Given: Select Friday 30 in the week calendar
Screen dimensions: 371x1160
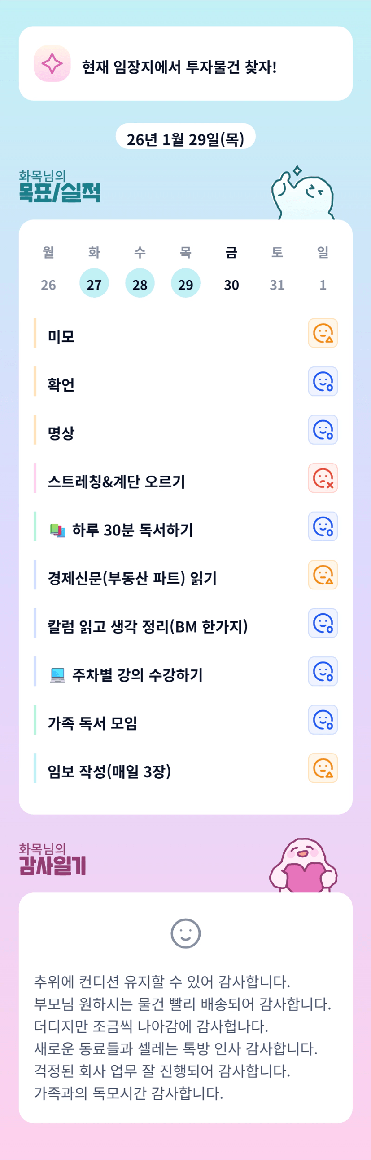Looking at the screenshot, I should click(x=231, y=284).
